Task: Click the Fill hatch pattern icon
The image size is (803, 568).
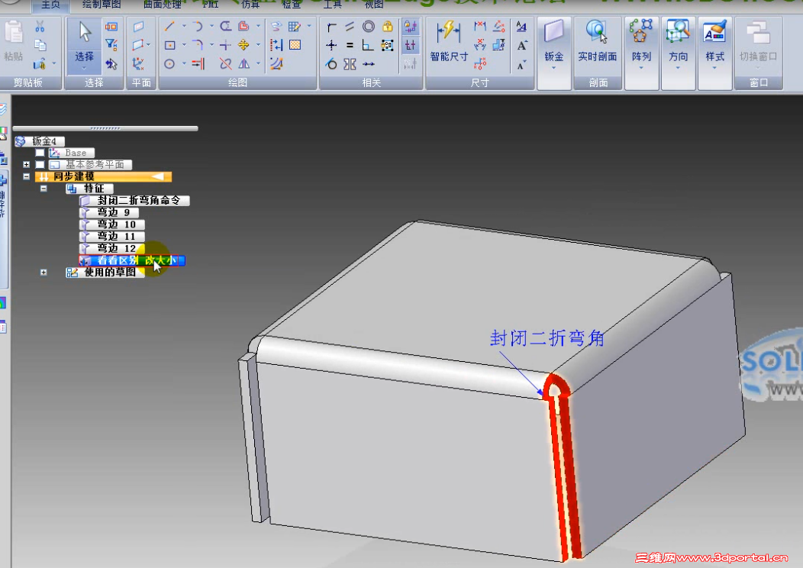Action: pyautogui.click(x=295, y=45)
